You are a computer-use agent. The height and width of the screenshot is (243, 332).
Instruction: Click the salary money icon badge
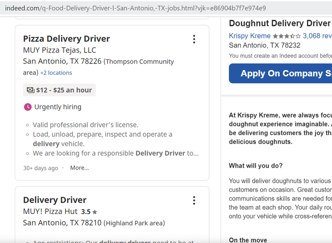point(30,90)
